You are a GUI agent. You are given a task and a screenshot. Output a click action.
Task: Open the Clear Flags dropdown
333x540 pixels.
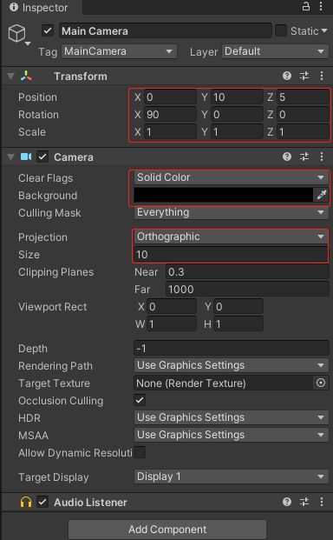point(231,177)
